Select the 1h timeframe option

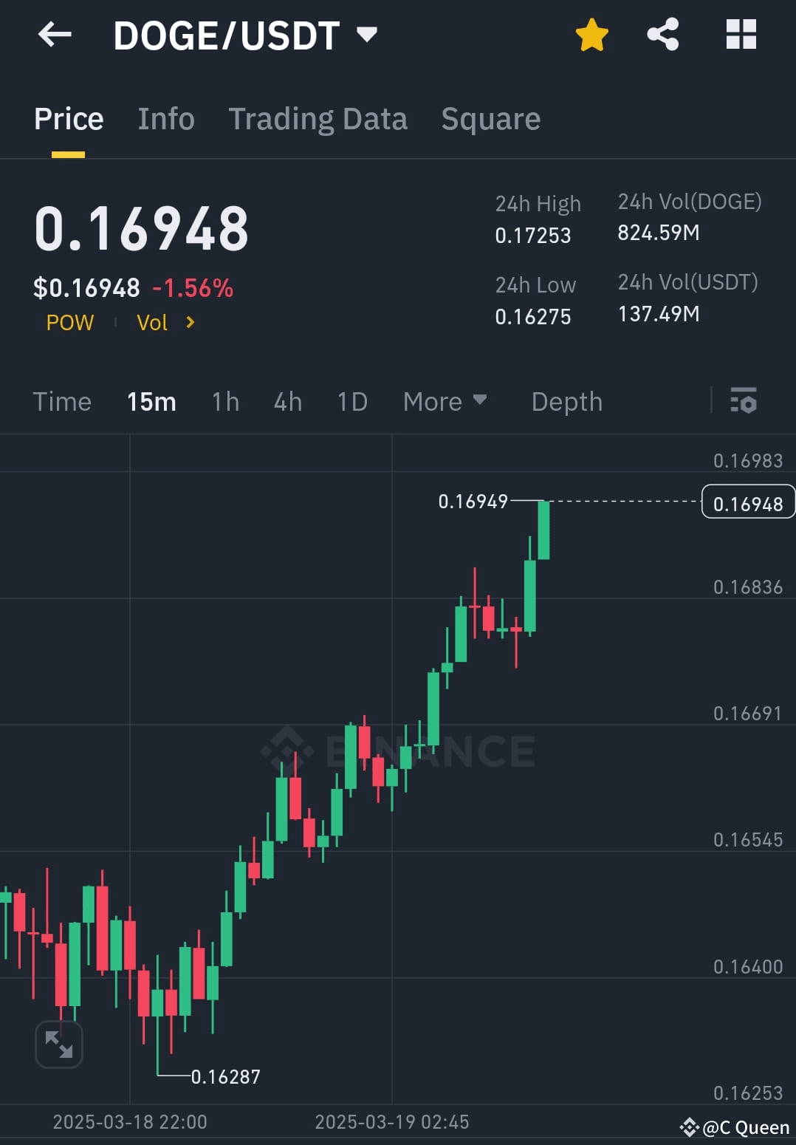[x=224, y=401]
